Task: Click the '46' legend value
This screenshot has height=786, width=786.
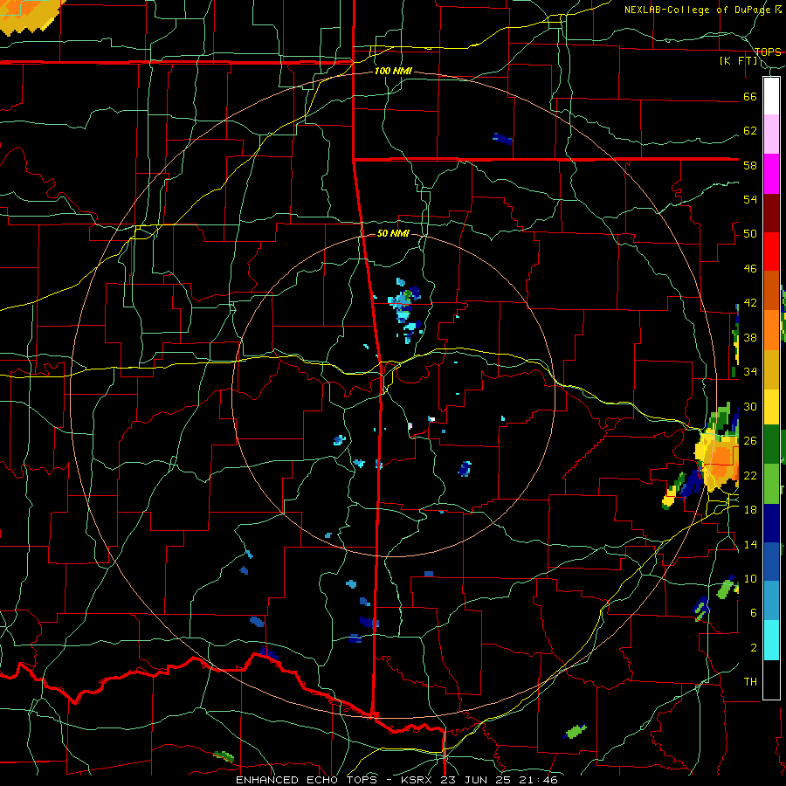Action: click(x=750, y=269)
